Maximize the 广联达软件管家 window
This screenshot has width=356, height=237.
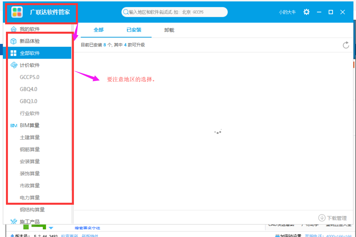coord(331,12)
